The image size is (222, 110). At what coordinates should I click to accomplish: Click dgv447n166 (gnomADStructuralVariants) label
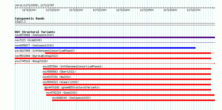coord(72,87)
